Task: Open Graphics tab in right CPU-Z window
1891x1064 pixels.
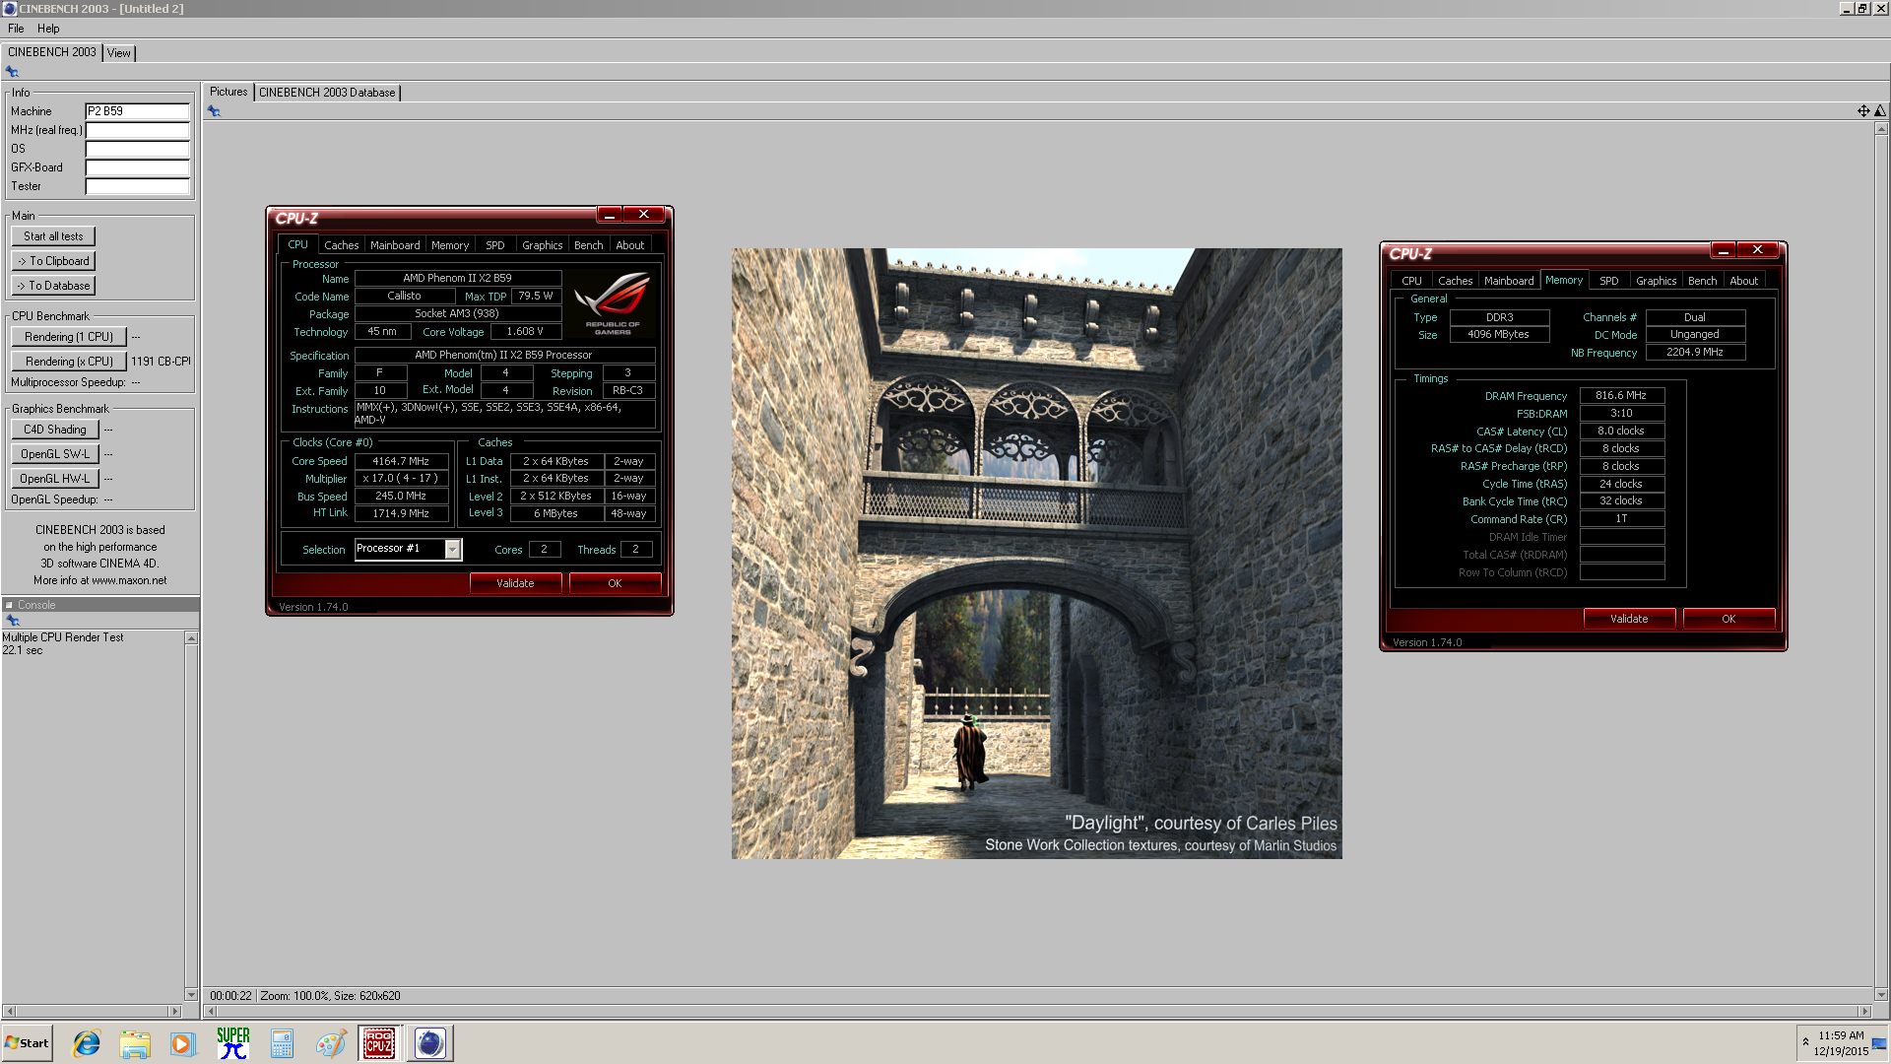Action: click(x=1657, y=281)
